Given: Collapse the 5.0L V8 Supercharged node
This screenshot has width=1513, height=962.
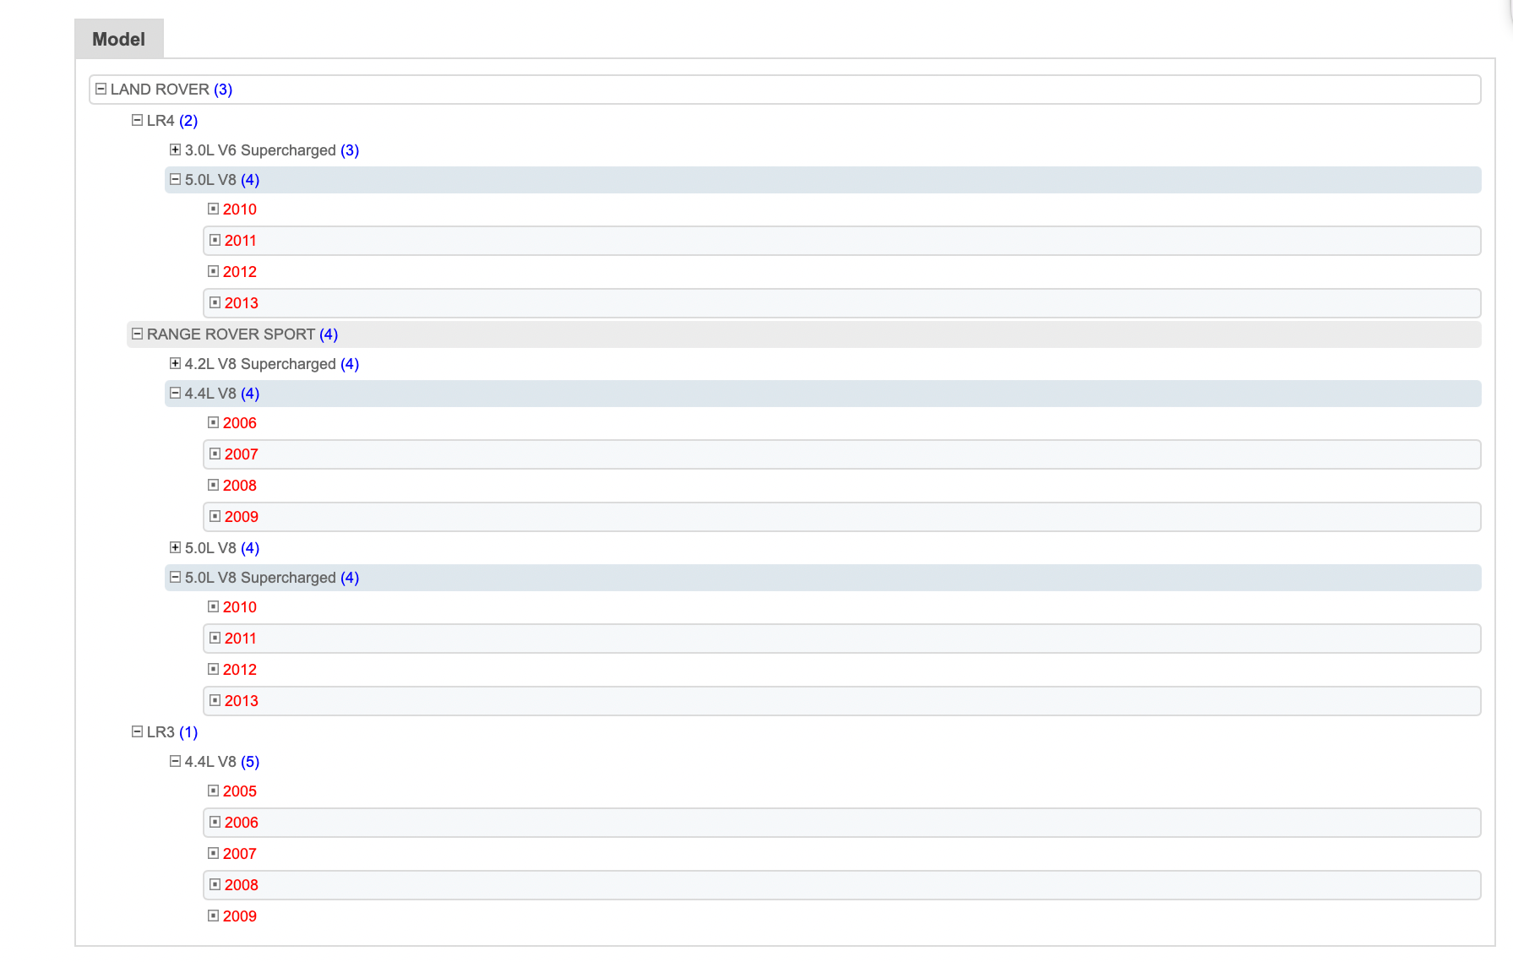Looking at the screenshot, I should click(x=175, y=577).
